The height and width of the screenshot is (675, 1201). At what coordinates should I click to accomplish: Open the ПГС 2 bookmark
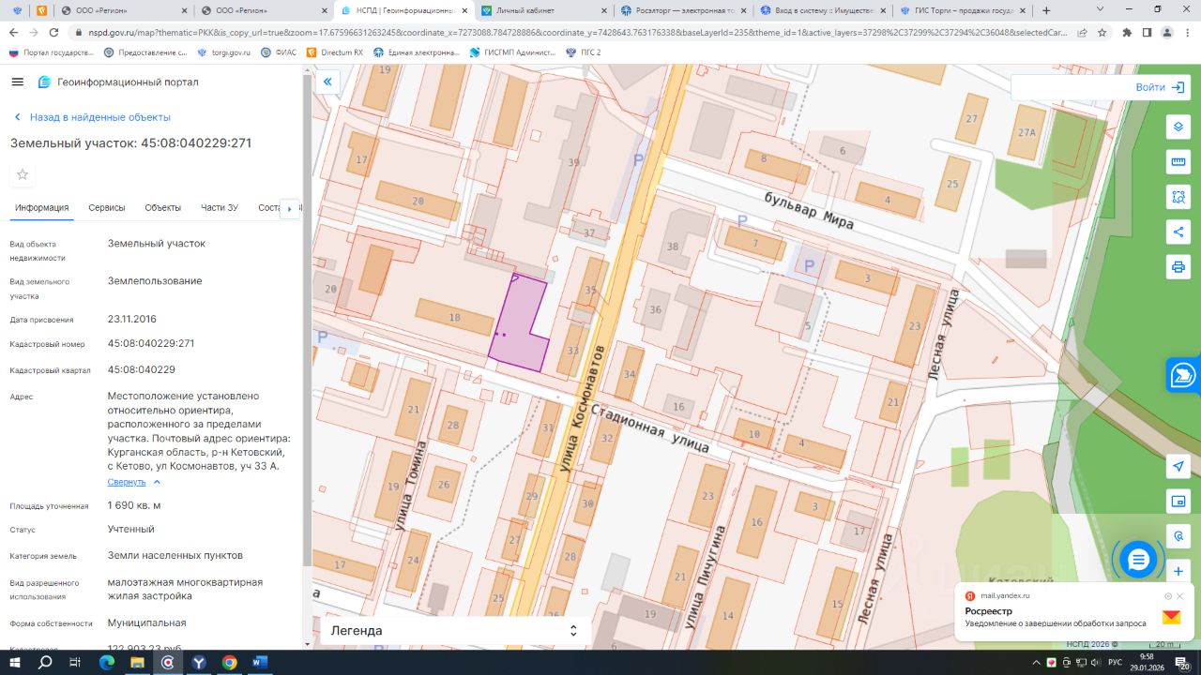(x=584, y=52)
